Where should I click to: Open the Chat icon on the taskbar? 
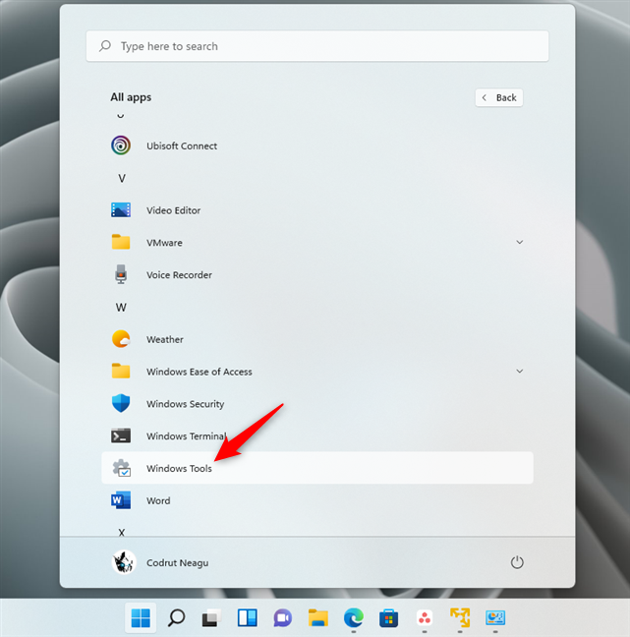pyautogui.click(x=283, y=618)
